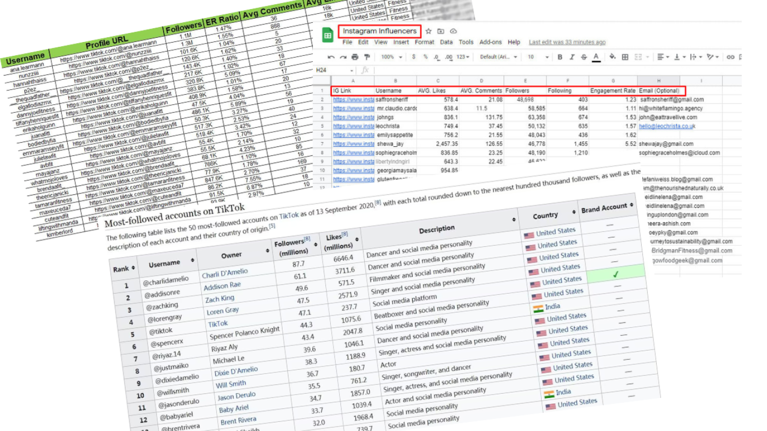Open the borders tool
767x431 pixels.
click(x=625, y=57)
